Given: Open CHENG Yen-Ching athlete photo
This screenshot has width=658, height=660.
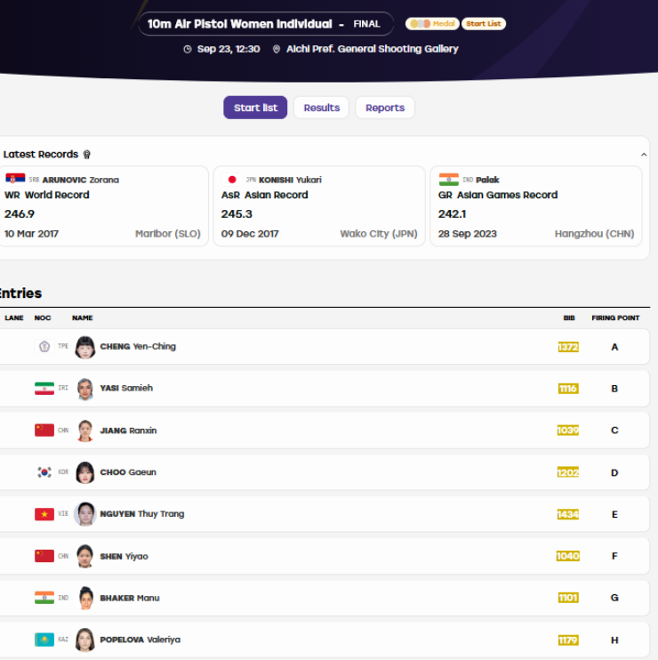Looking at the screenshot, I should pyautogui.click(x=85, y=347).
